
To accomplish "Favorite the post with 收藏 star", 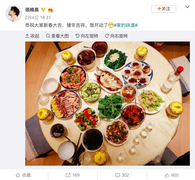I will click(23, 175).
